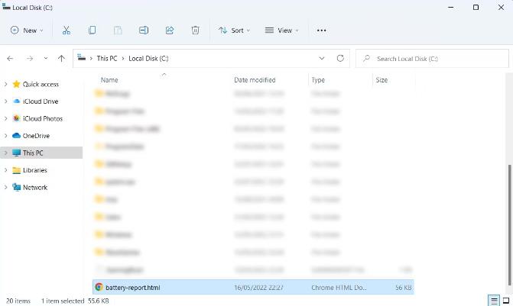Expand the iCloud Photos node
The image size is (513, 306).
pyautogui.click(x=5, y=118)
